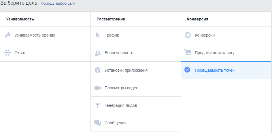Viewport: 272px width, 133px height.
Task: Click the video camera icon for Просмотры видео
Action: (x=98, y=88)
